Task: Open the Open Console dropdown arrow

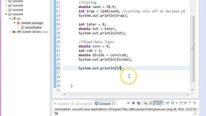Action: pos(185,103)
